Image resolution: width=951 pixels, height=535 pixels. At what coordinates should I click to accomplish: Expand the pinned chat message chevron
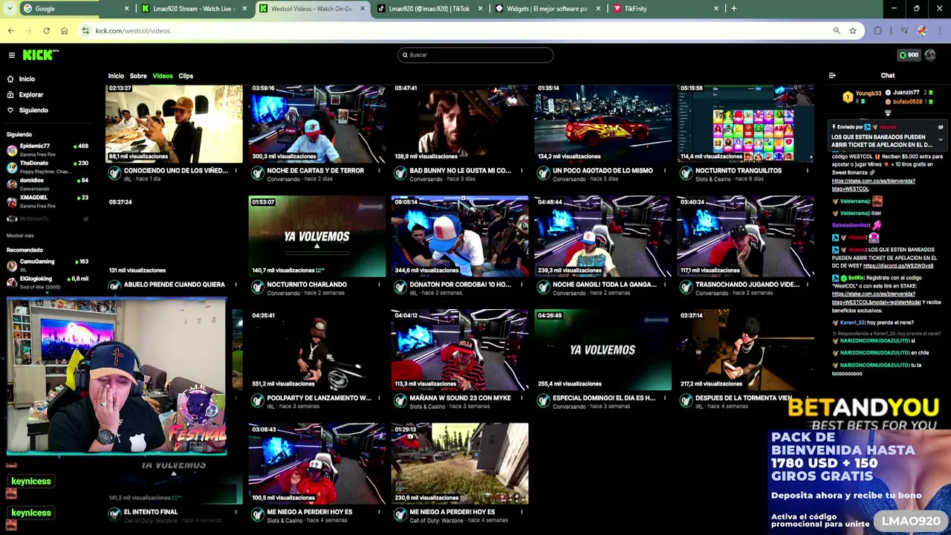tap(941, 139)
